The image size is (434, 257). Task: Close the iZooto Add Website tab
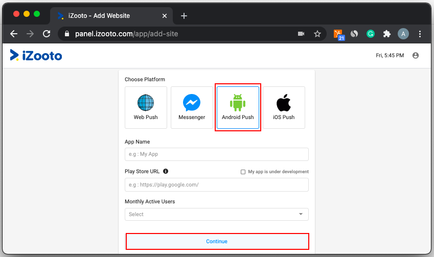(x=165, y=16)
